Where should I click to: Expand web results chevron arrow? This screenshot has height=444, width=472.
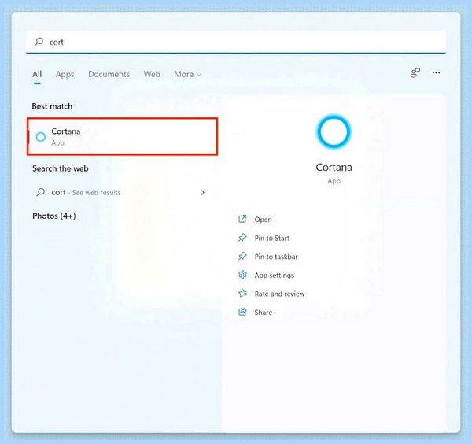click(203, 193)
